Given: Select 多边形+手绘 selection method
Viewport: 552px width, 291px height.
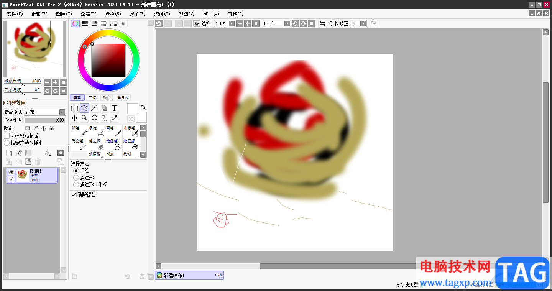Looking at the screenshot, I should [x=76, y=184].
